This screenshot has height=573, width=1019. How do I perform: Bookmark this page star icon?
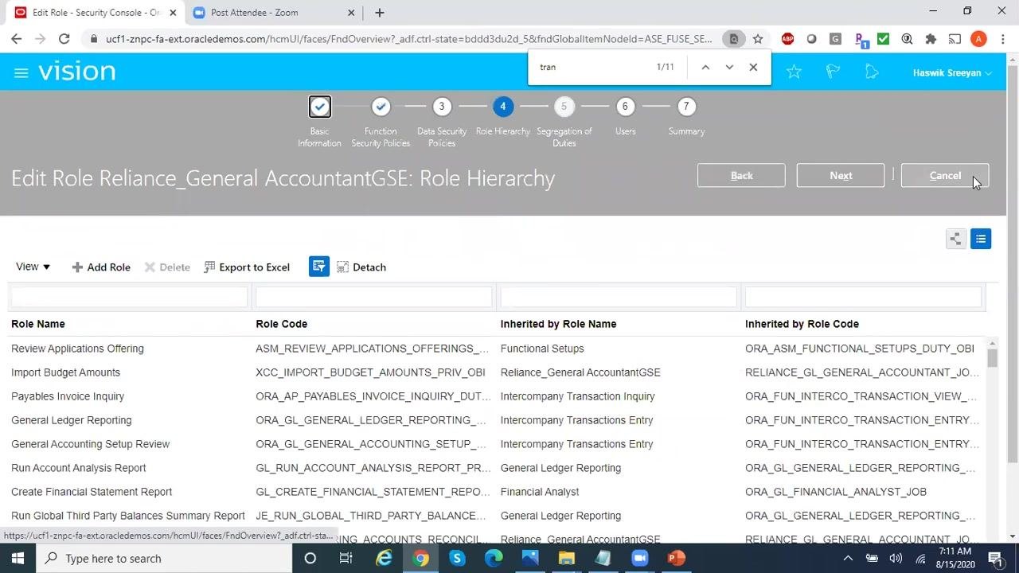pos(758,39)
